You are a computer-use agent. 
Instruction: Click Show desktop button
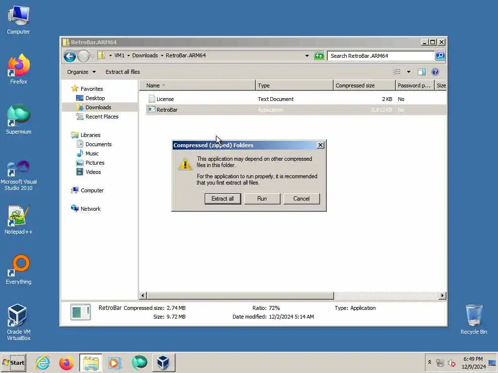coord(493,362)
